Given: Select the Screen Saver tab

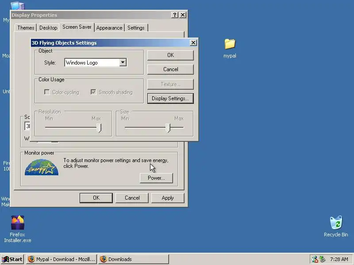Looking at the screenshot, I should click(77, 27).
